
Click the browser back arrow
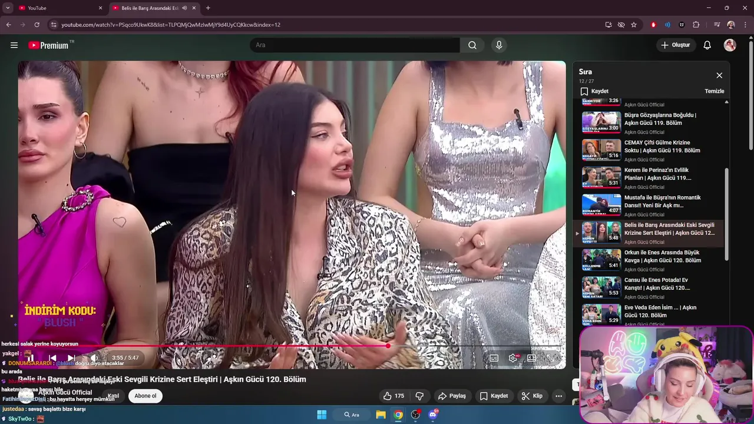(8, 25)
